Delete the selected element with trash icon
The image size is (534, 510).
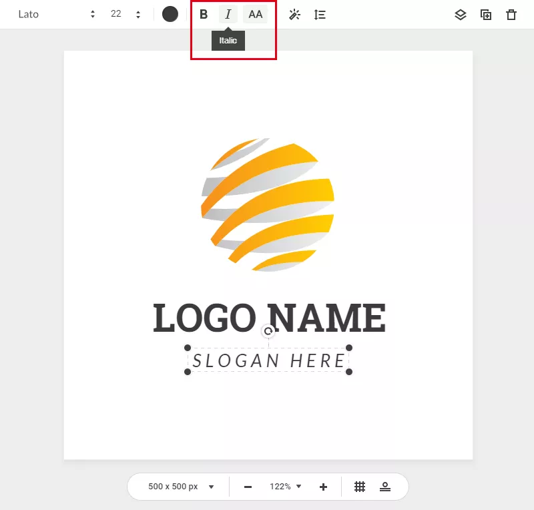[511, 15]
